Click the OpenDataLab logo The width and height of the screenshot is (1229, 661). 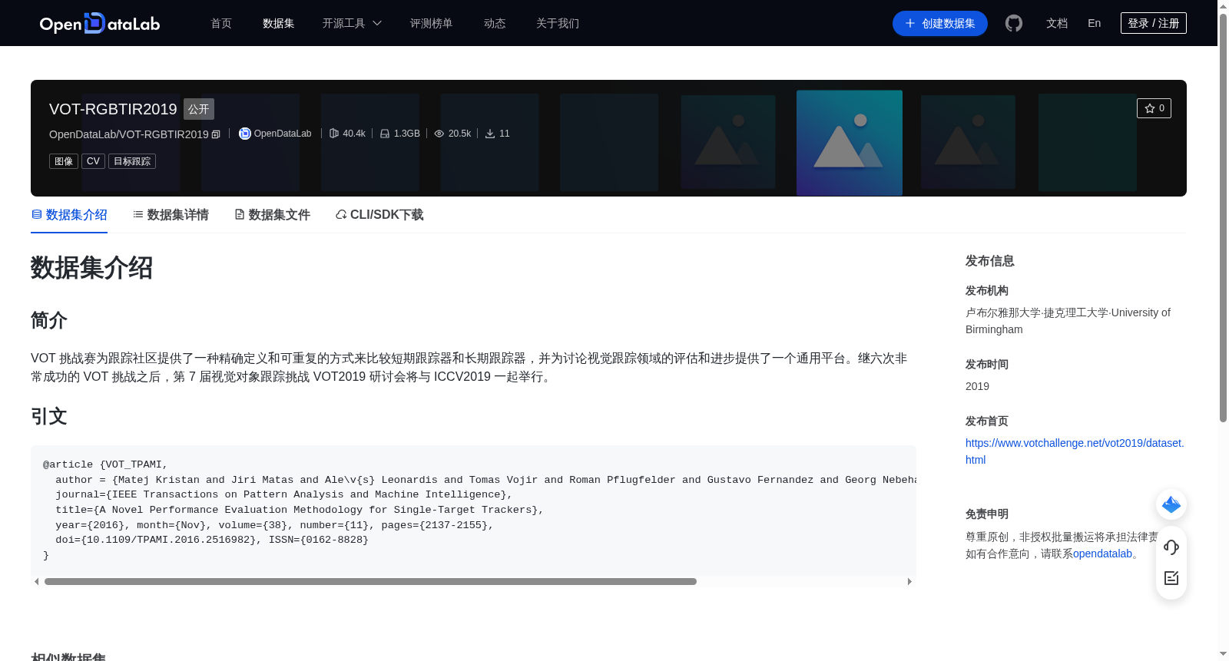[x=100, y=23]
